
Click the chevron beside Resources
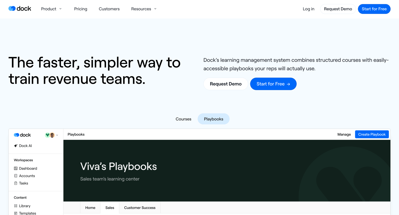tap(155, 9)
